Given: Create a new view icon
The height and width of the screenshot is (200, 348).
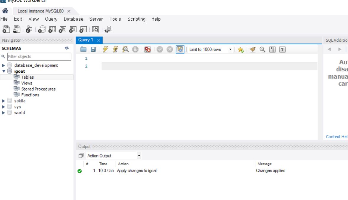Looking at the screenshot, I should pos(62,29).
